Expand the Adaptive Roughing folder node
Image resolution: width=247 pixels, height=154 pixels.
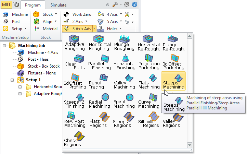[x=20, y=94]
